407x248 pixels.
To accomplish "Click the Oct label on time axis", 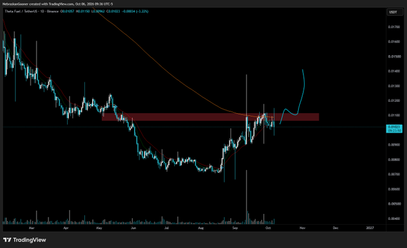I will [268, 228].
